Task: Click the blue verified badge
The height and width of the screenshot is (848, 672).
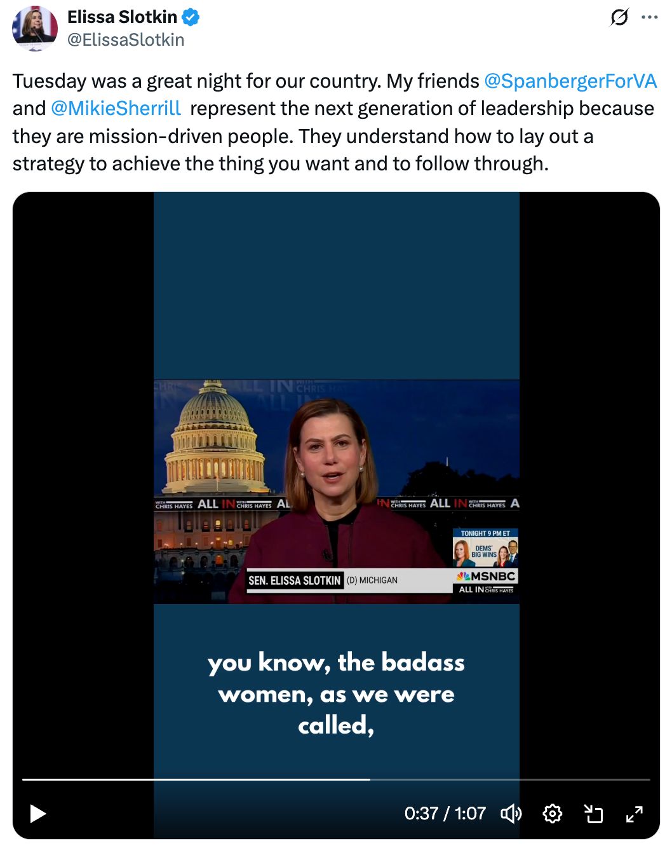Action: click(191, 17)
